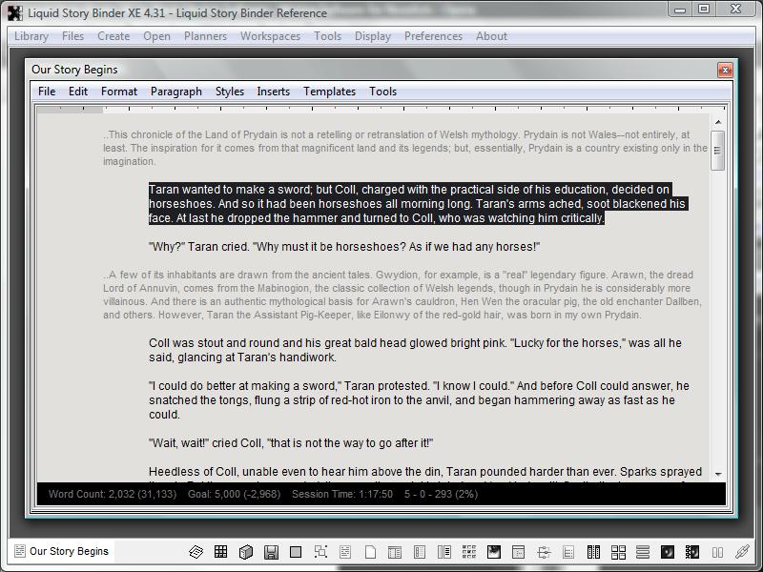Select the Our Story Begins taskbar button

[x=61, y=551]
